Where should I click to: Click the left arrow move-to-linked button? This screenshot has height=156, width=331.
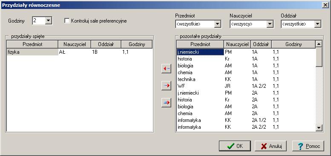click(166, 69)
